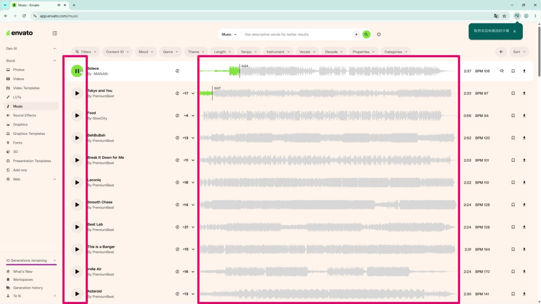Click the green search button
Screen dimensions: 541x304
366,35
